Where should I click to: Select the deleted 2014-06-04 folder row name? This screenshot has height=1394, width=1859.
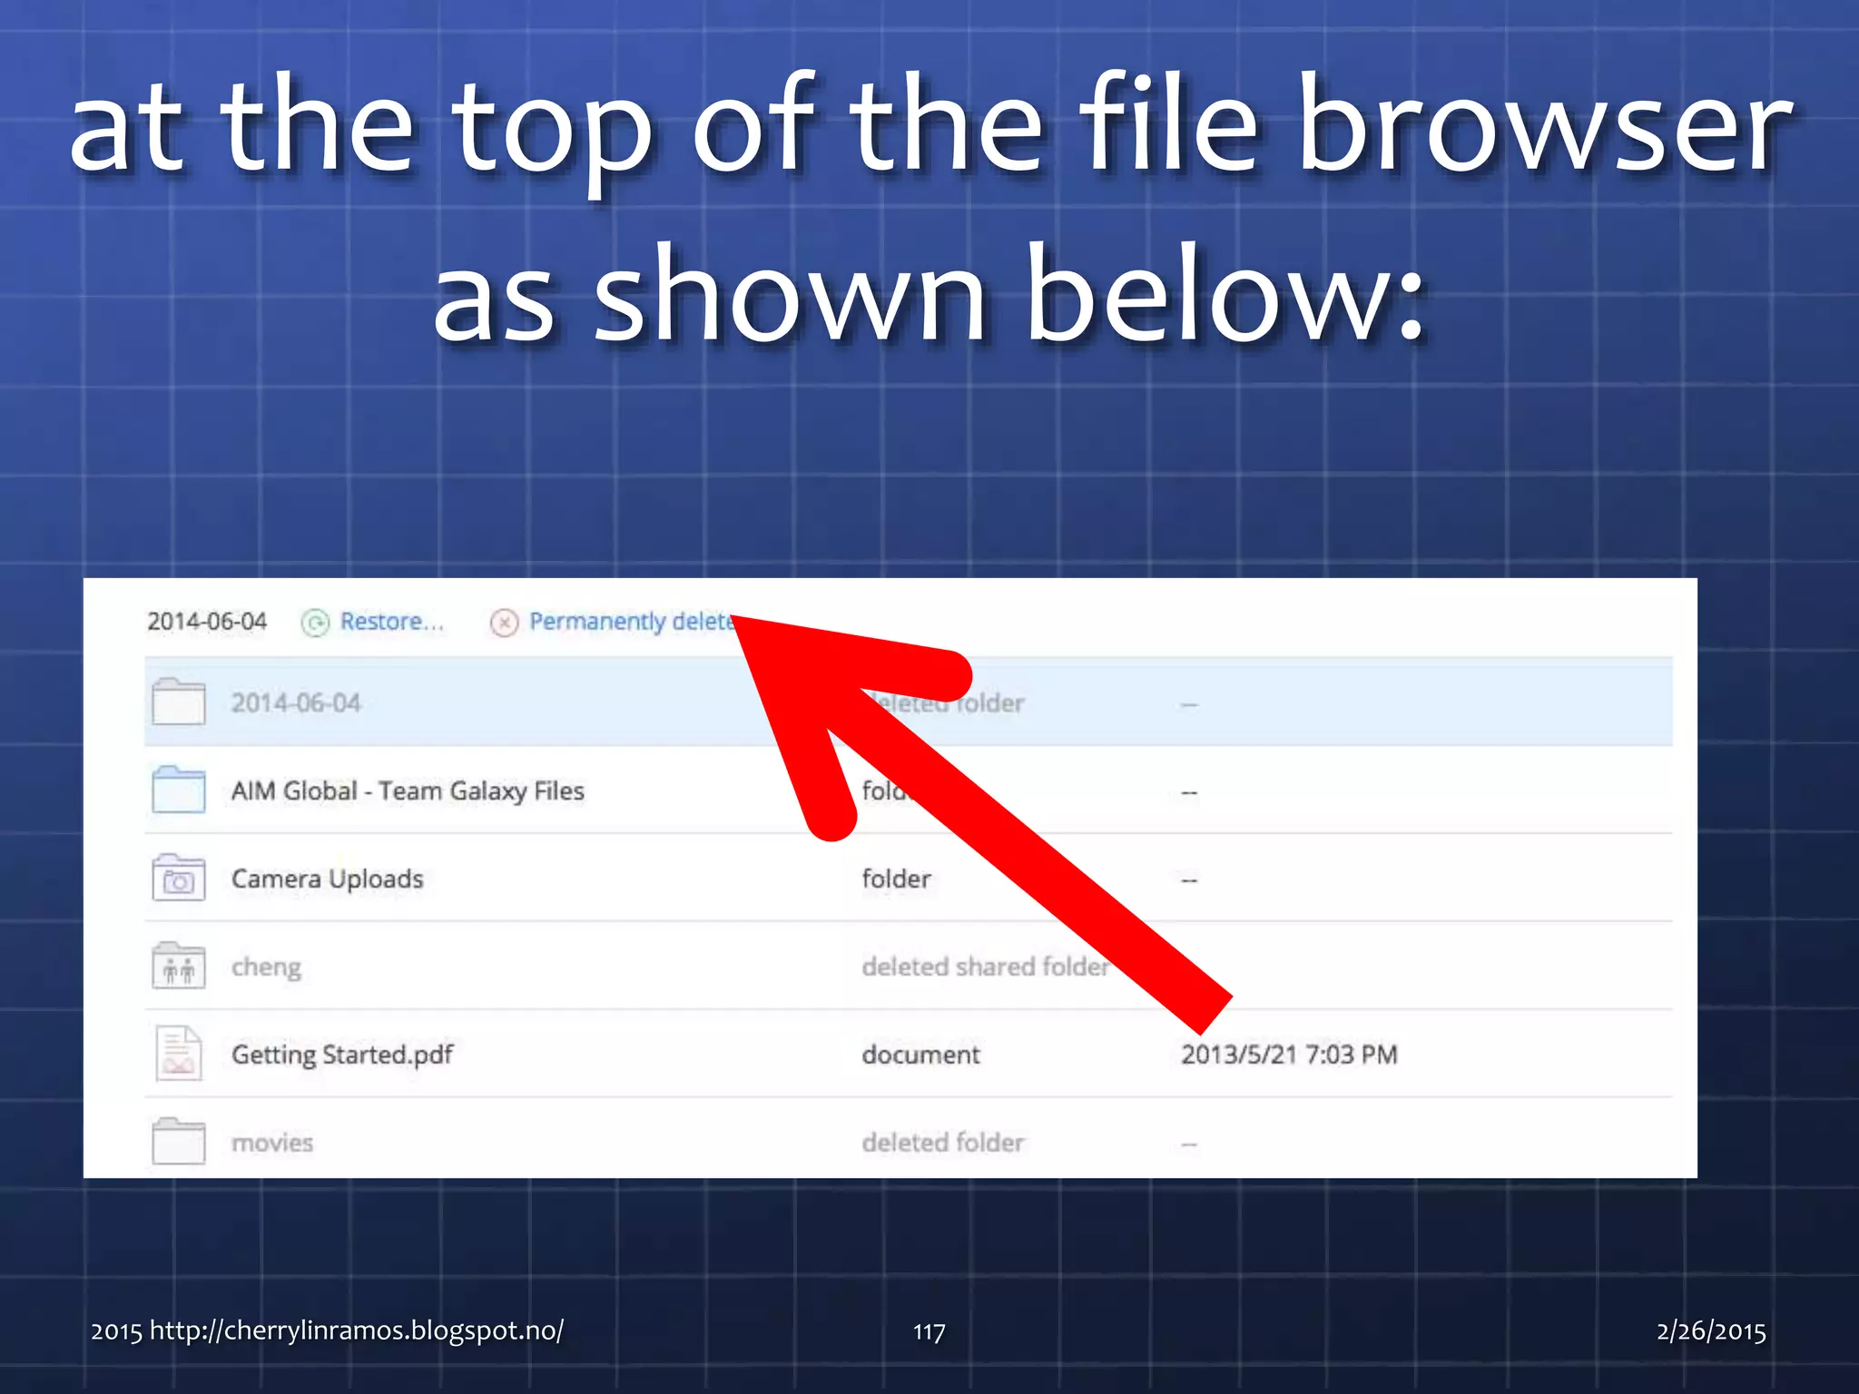coord(296,702)
